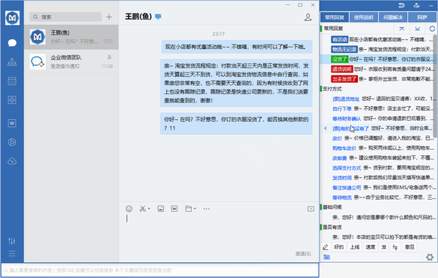Collapse the 常用回复 group header

point(333,29)
